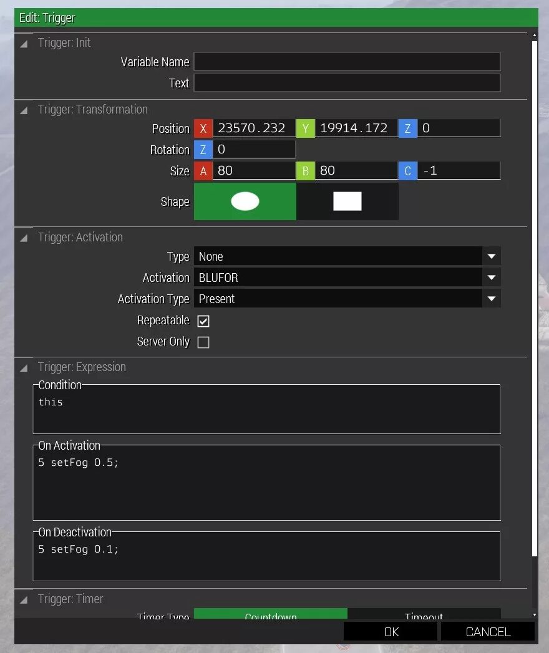Screen dimensions: 549x653
Task: Click the vertical scrollbar thumb
Action: 535,298
